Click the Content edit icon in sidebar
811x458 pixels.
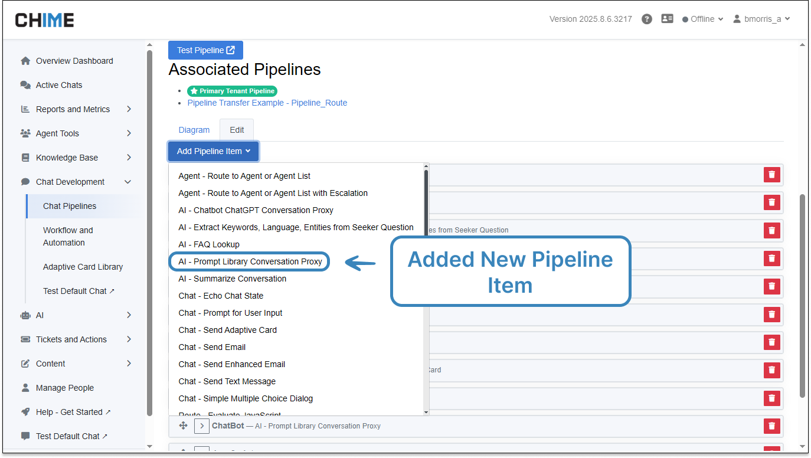click(x=25, y=364)
